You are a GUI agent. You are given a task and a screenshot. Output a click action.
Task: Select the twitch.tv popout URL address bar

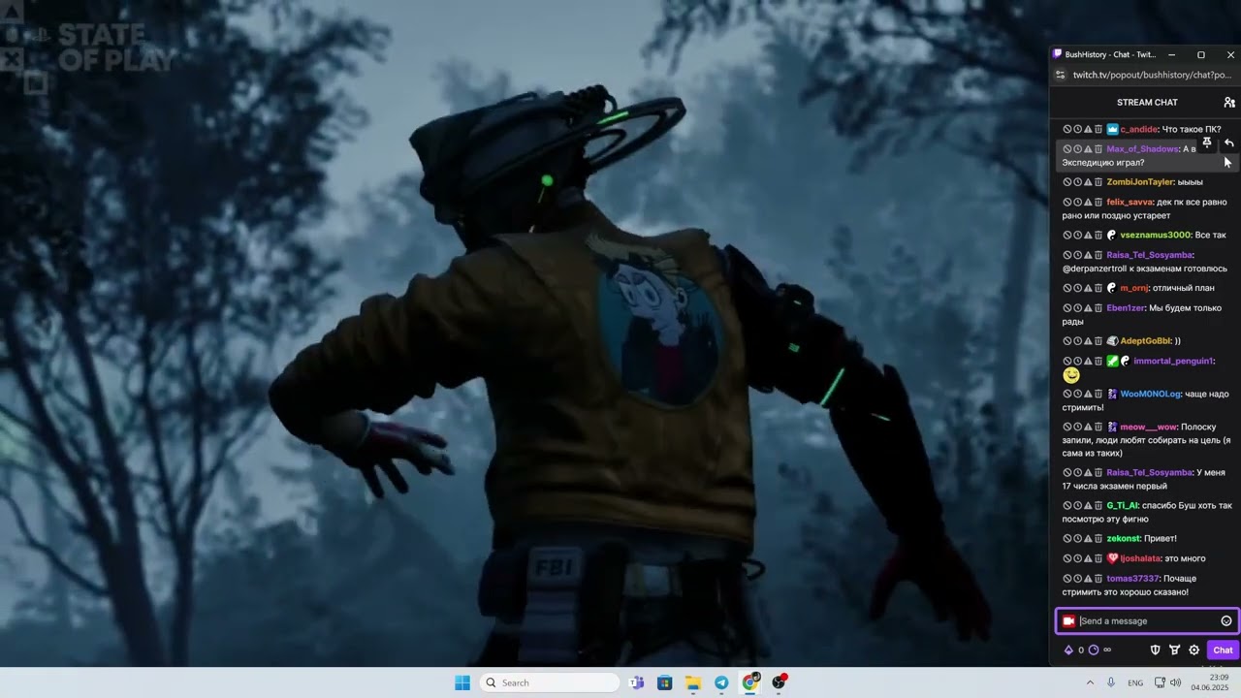coord(1152,75)
